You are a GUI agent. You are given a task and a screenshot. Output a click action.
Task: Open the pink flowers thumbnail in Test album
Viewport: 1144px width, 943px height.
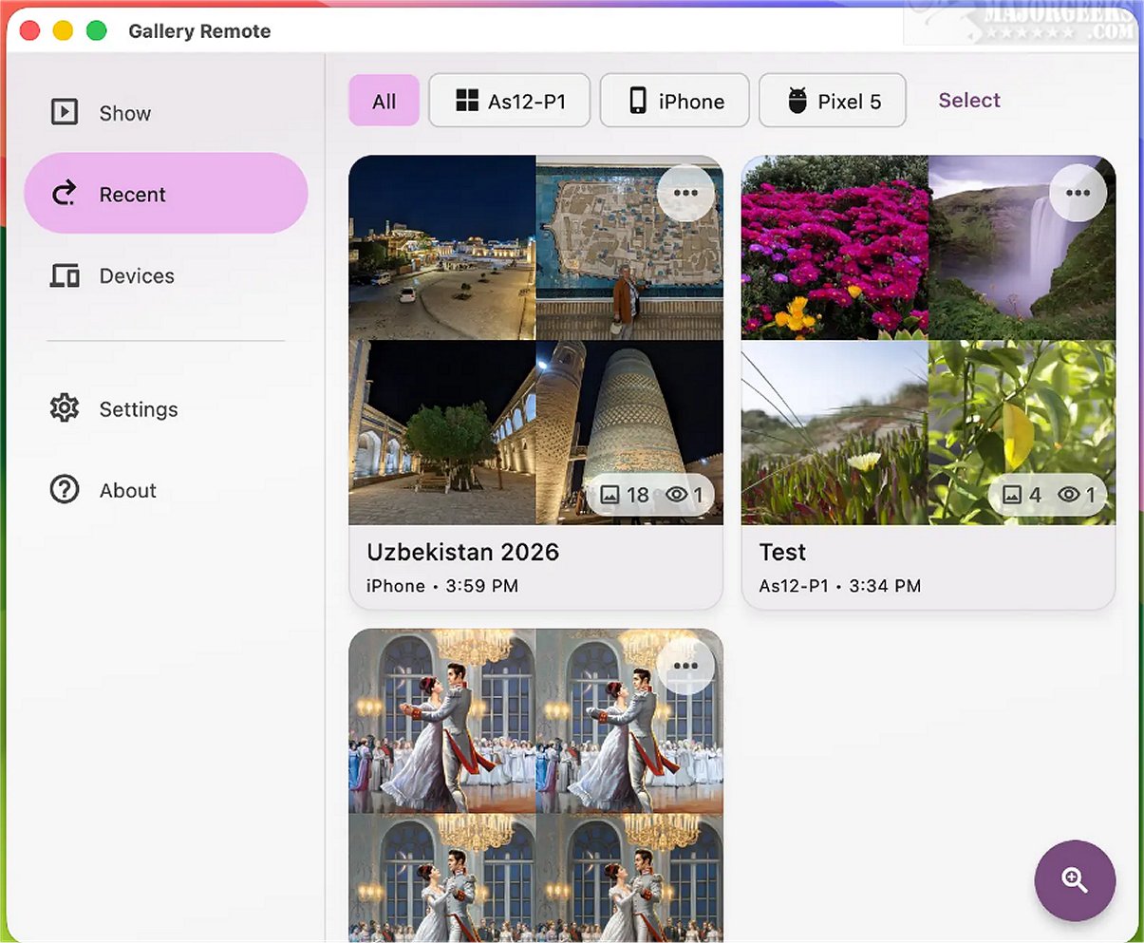click(835, 248)
